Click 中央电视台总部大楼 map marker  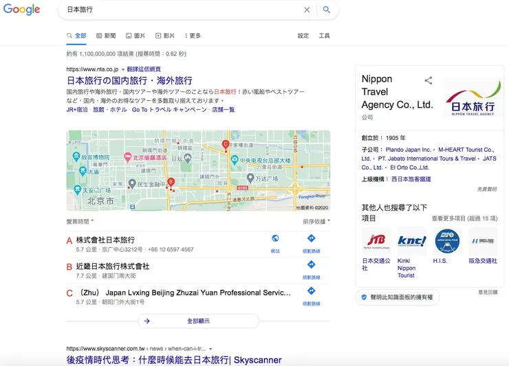point(235,160)
